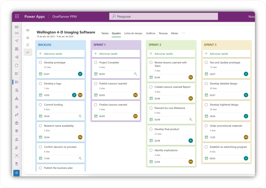266x188 pixels.
Task: Open the Gráficos tab
Action: tap(150, 33)
